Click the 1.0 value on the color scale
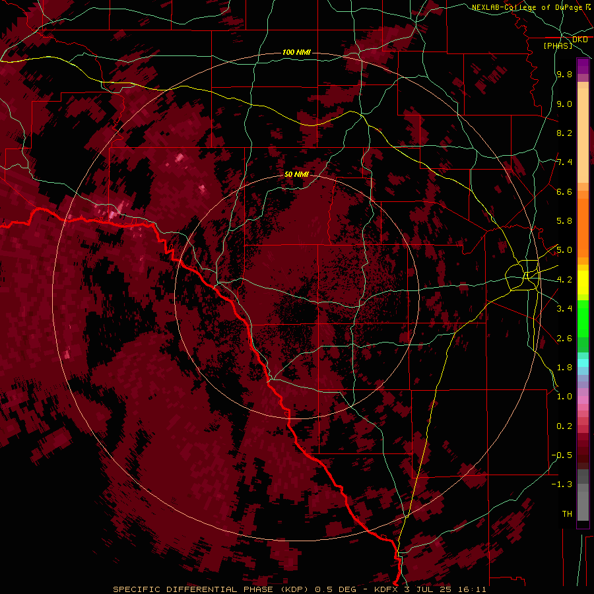594x594 pixels. 564,396
